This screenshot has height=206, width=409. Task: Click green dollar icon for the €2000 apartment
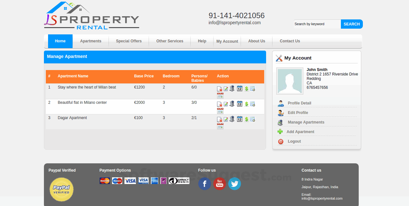pyautogui.click(x=247, y=104)
